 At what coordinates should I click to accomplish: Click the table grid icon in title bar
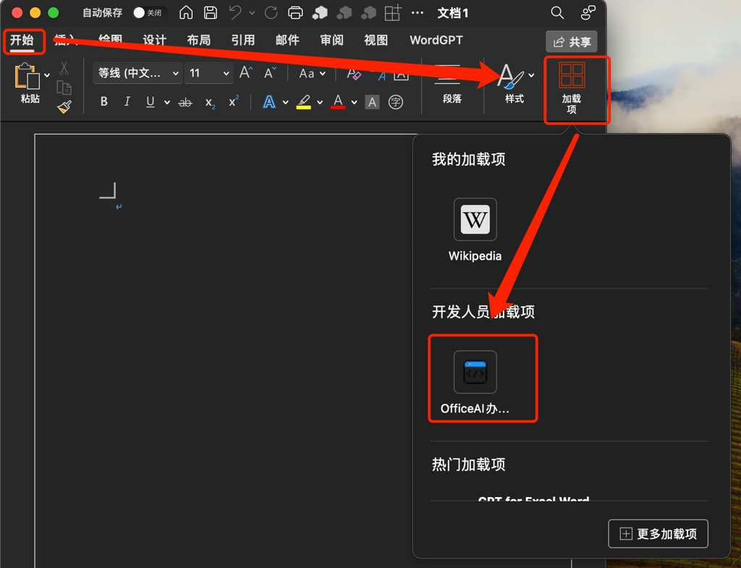click(393, 13)
